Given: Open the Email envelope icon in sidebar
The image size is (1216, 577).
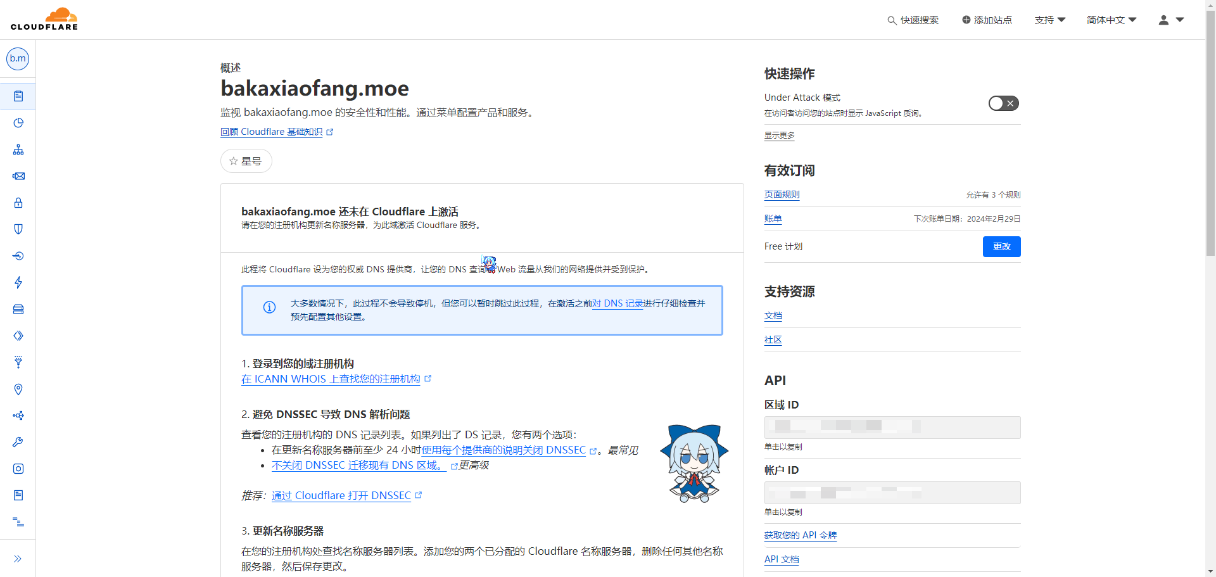Looking at the screenshot, I should [18, 176].
